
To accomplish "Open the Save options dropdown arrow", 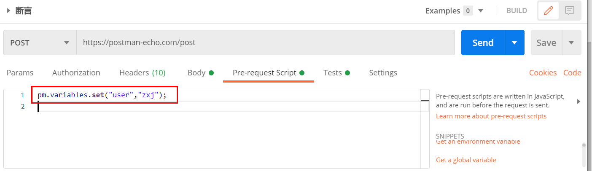I will [572, 43].
